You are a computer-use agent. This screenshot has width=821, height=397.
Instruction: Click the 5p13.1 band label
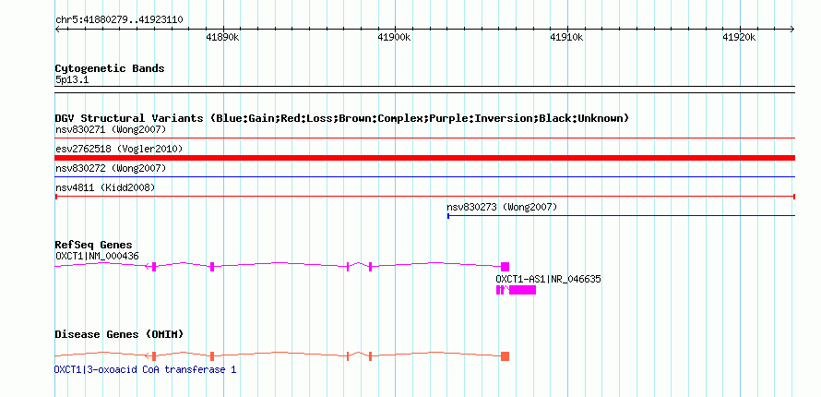coord(72,80)
